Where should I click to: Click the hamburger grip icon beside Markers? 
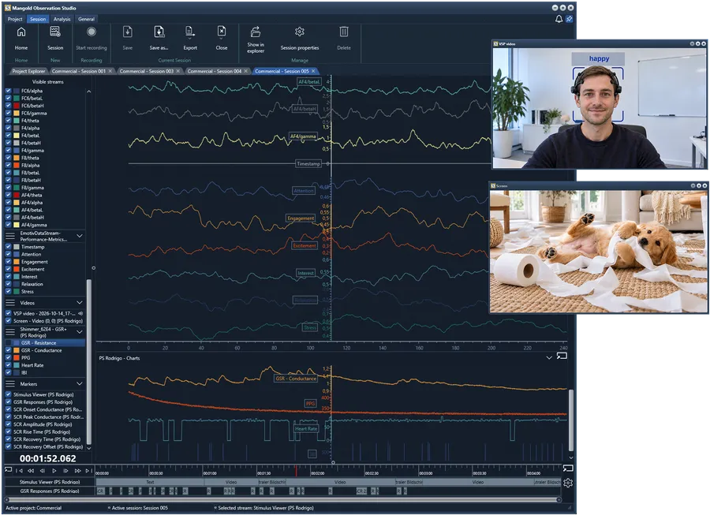pyautogui.click(x=10, y=383)
